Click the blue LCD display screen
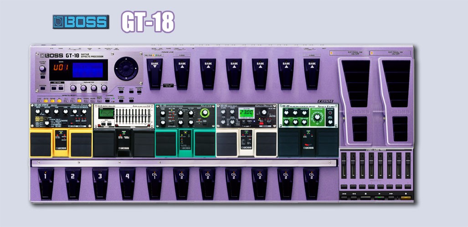The height and width of the screenshot is (227, 468). [x=87, y=70]
